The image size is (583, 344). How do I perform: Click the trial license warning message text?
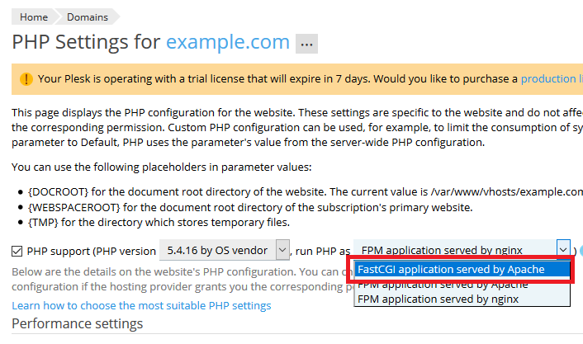tap(273, 79)
